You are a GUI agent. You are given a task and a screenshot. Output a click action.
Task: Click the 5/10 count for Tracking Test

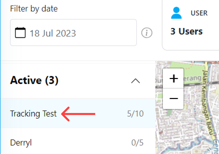pyautogui.click(x=135, y=114)
